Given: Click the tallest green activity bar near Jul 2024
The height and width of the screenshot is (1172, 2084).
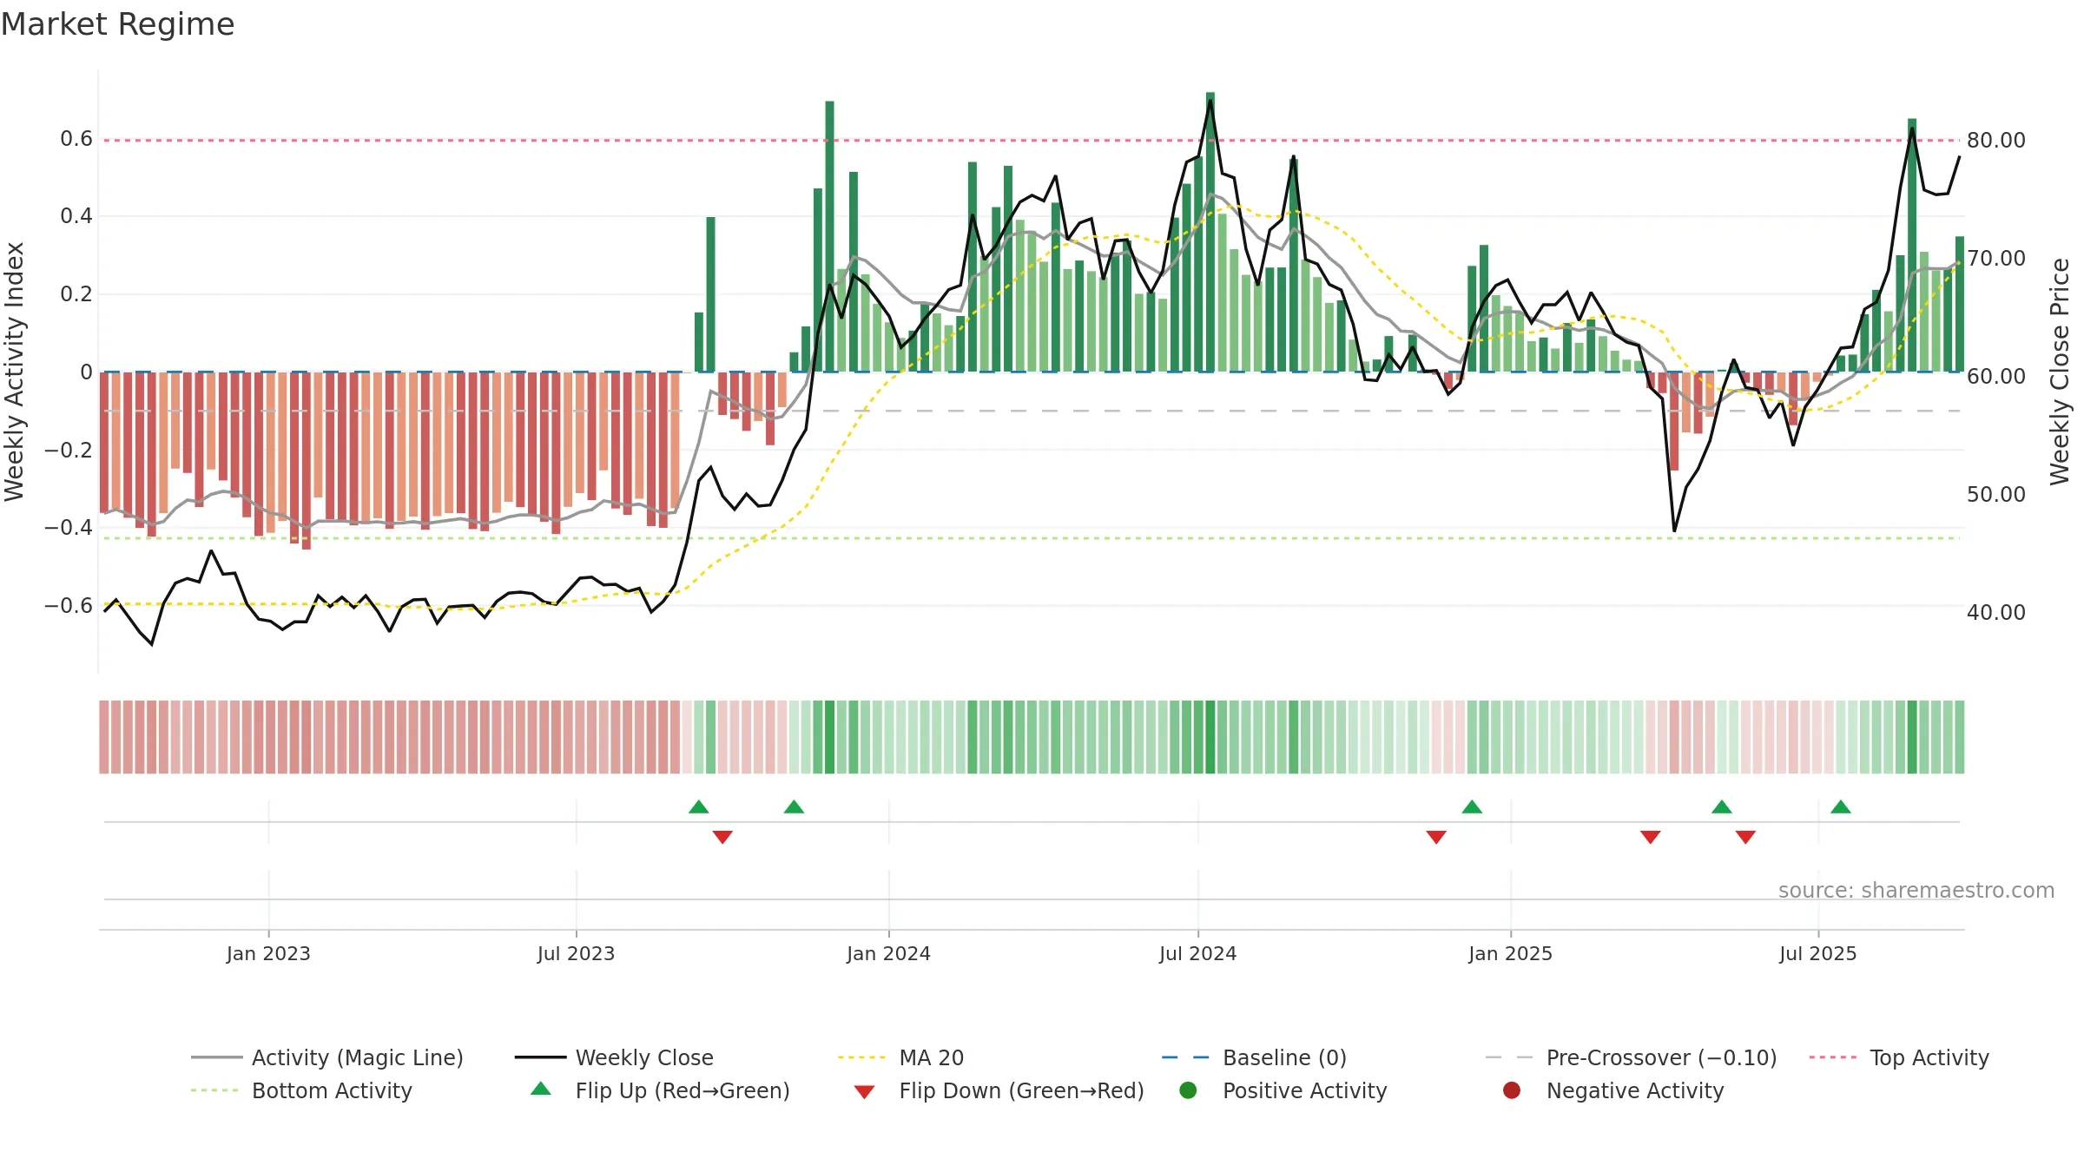Looking at the screenshot, I should click(x=1210, y=232).
